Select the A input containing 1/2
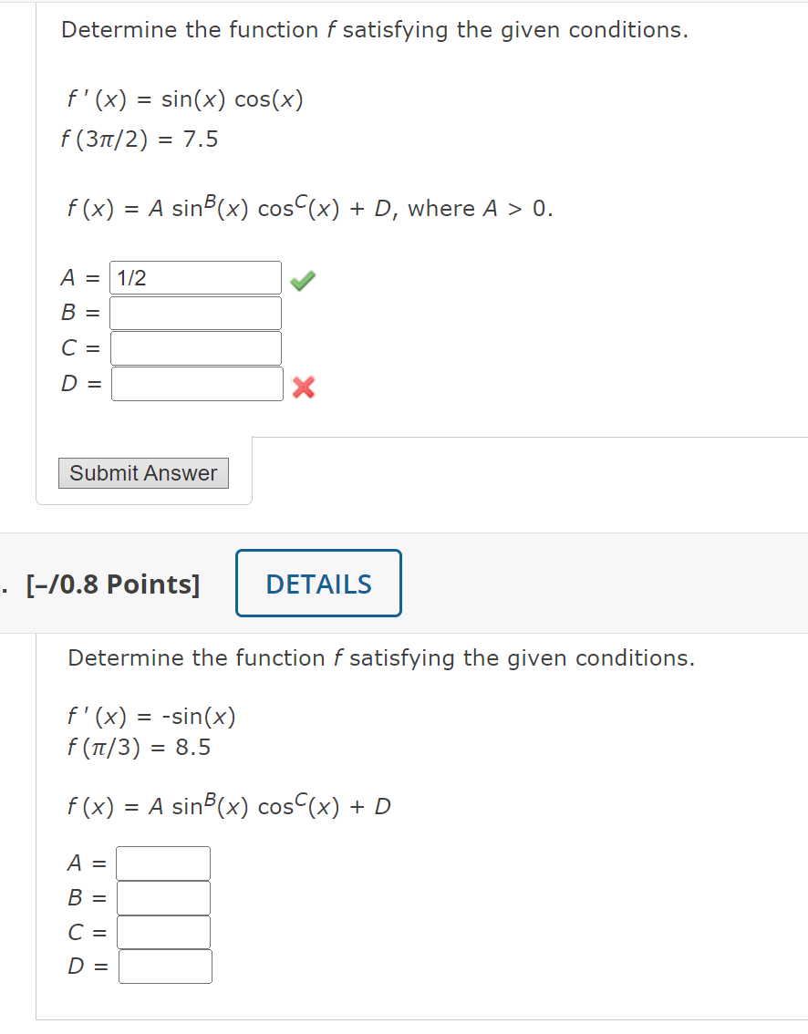 click(195, 276)
